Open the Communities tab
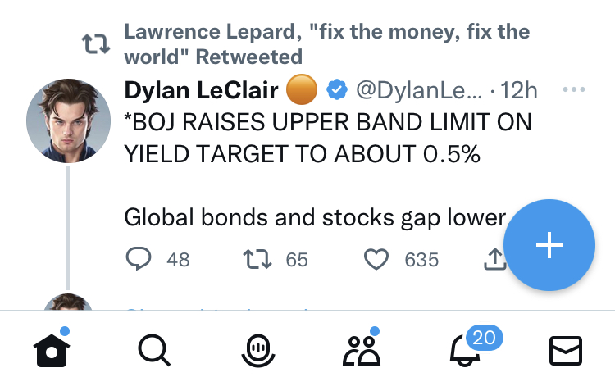The image size is (615, 391). pos(361,351)
